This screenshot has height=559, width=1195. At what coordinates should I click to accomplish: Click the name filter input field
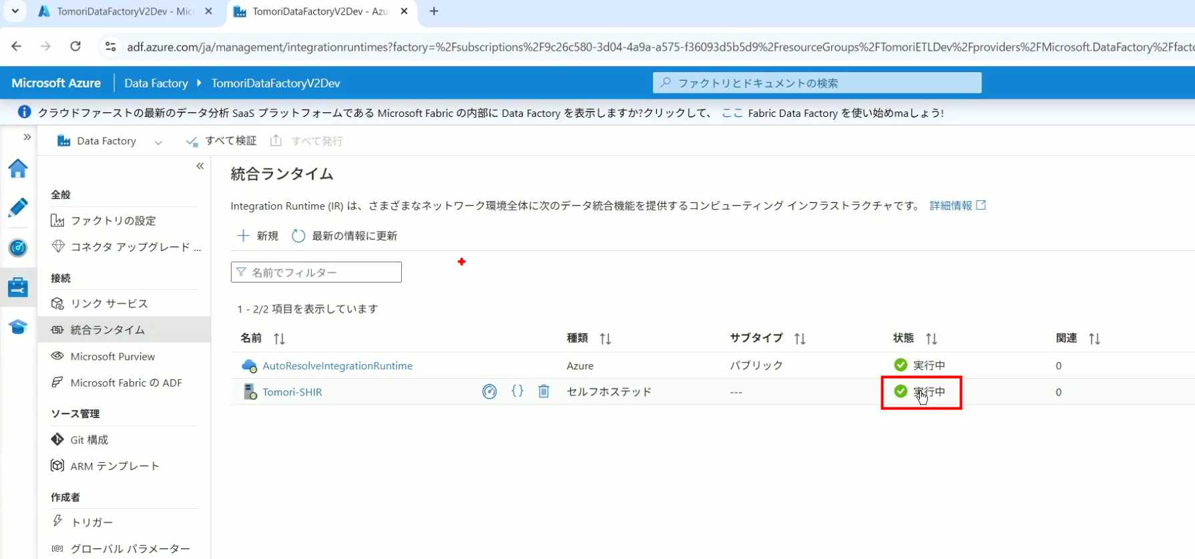[316, 272]
